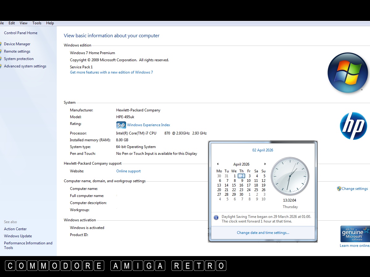The width and height of the screenshot is (370, 277).
Task: Click the analog clock face
Action: 290,176
